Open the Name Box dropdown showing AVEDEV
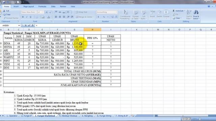 click(19, 26)
